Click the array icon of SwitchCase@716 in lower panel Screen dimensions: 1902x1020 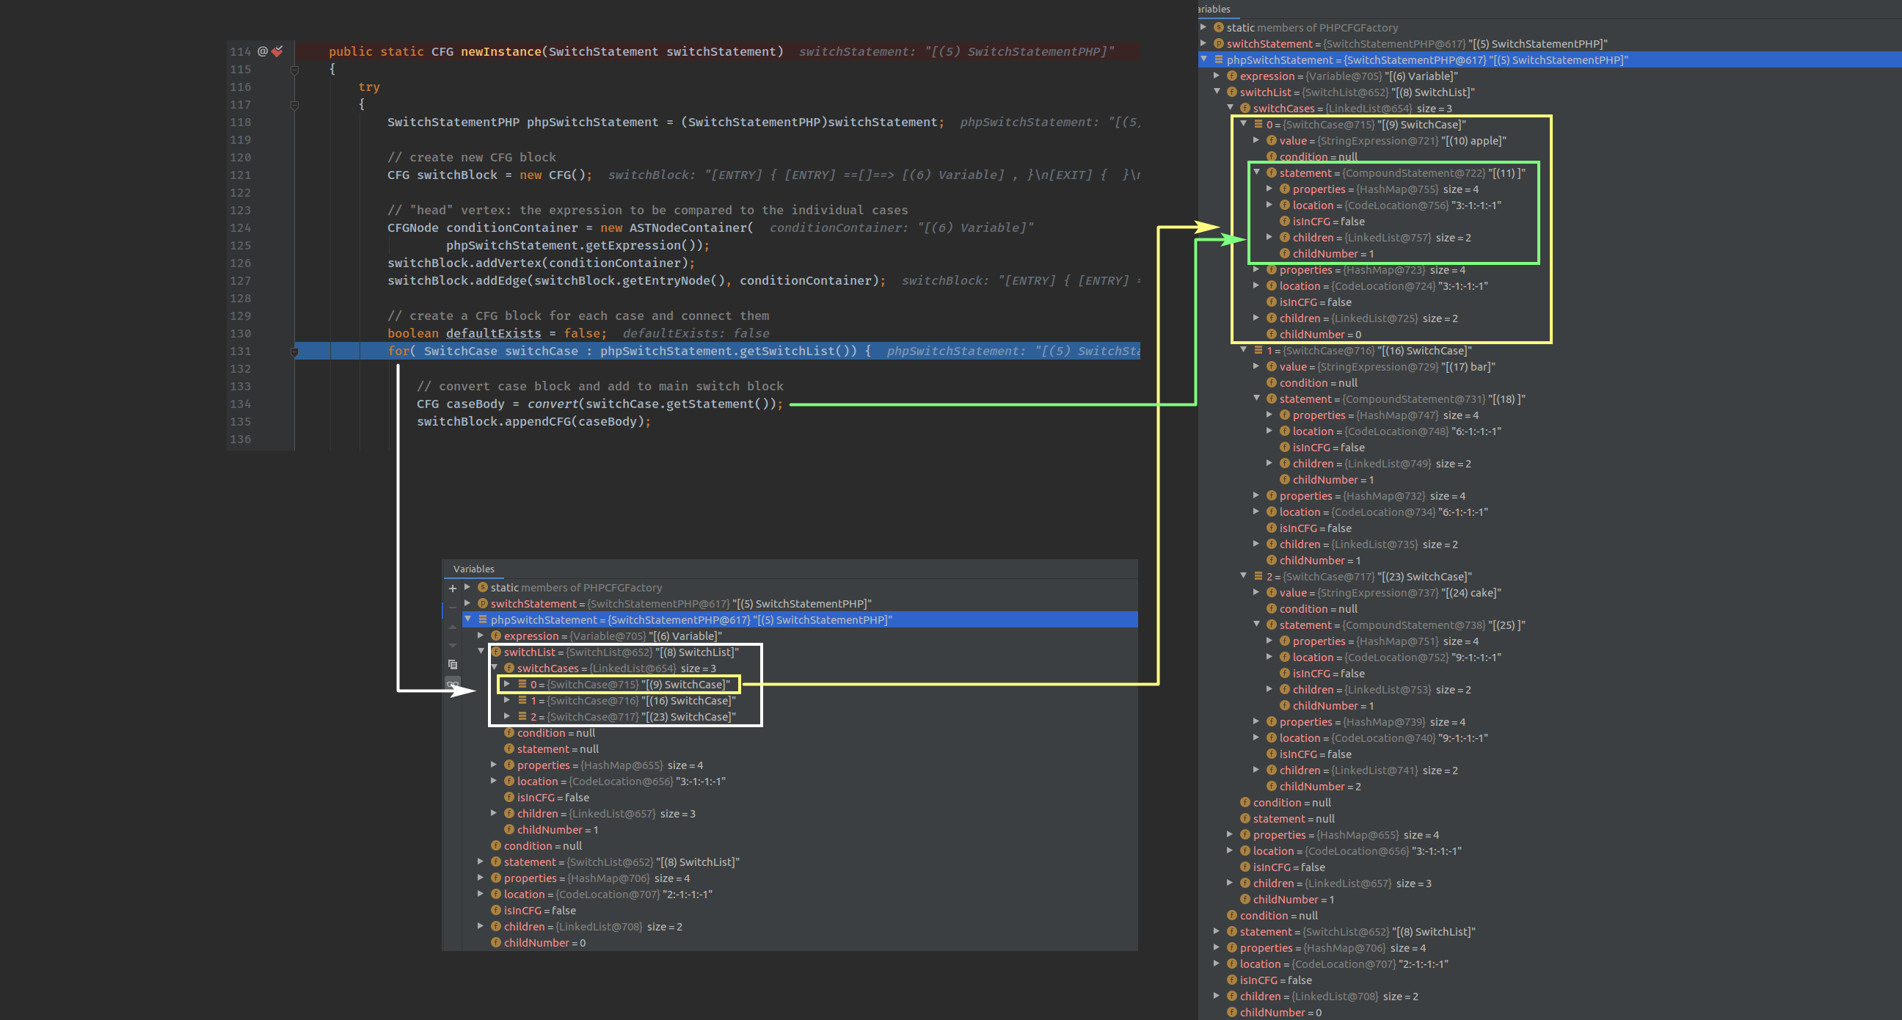[x=522, y=700]
